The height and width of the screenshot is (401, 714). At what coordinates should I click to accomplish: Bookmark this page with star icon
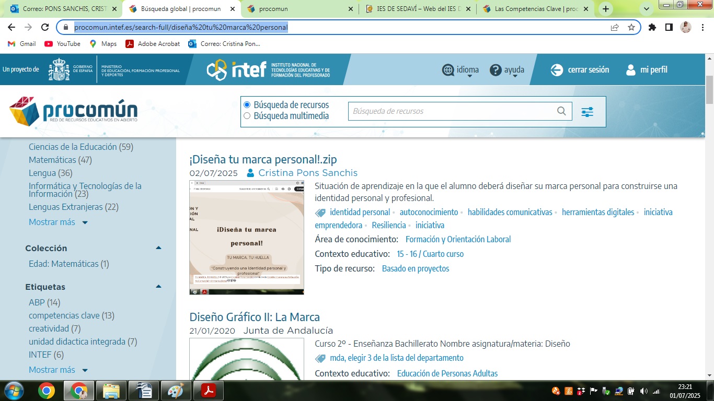click(x=631, y=28)
